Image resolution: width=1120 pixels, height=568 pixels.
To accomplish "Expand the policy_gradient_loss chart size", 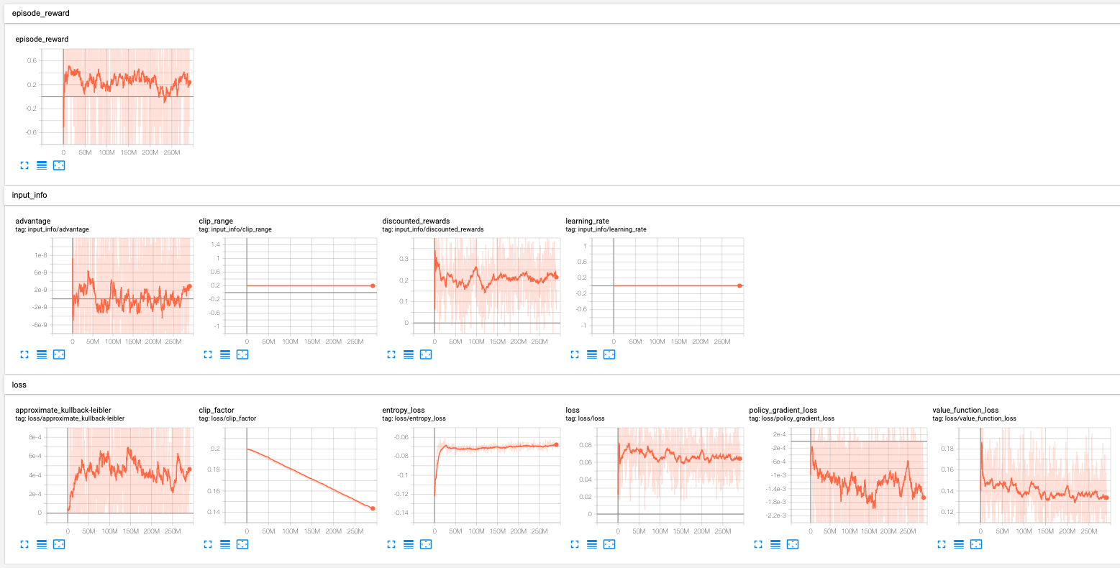I will [x=758, y=544].
